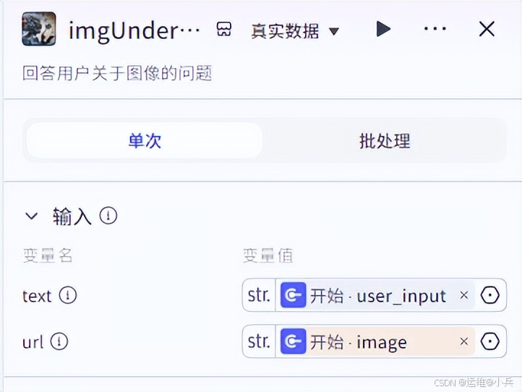Click the test-set icon beside 真实数据
Viewport: 522px width, 392px height.
[x=224, y=30]
